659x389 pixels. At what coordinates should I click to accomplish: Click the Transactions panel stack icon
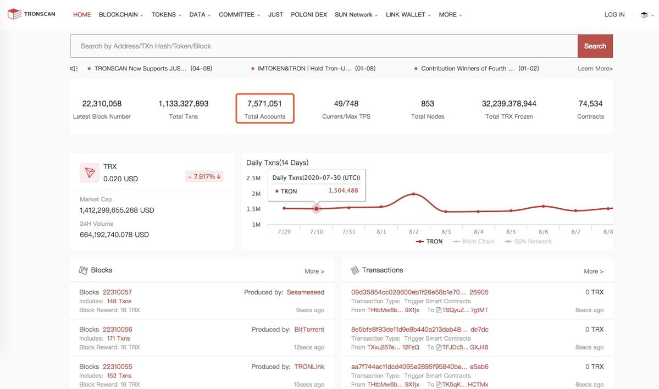(355, 270)
